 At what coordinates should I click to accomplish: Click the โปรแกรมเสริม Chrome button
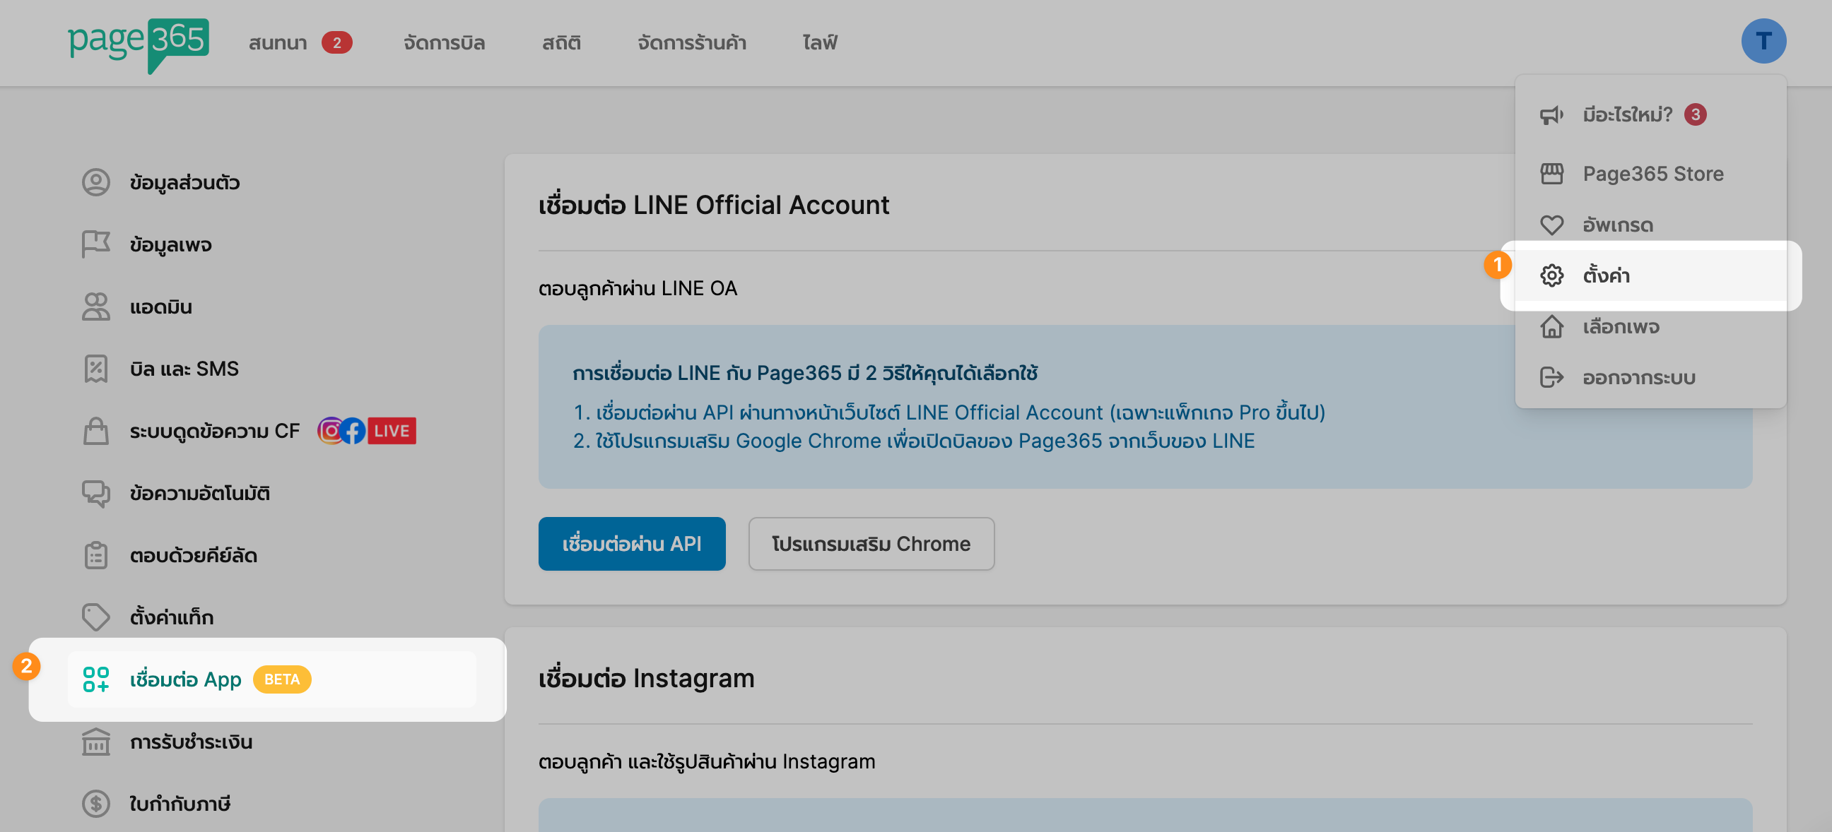(x=871, y=544)
